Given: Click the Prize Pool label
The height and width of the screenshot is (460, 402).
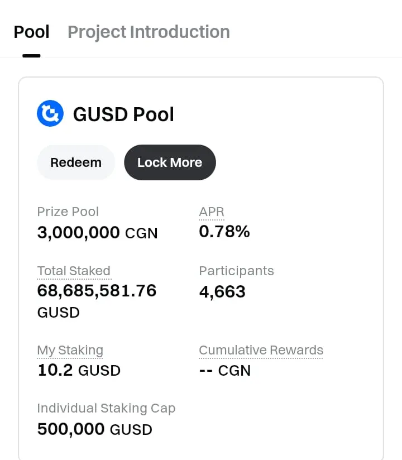Looking at the screenshot, I should [x=68, y=212].
